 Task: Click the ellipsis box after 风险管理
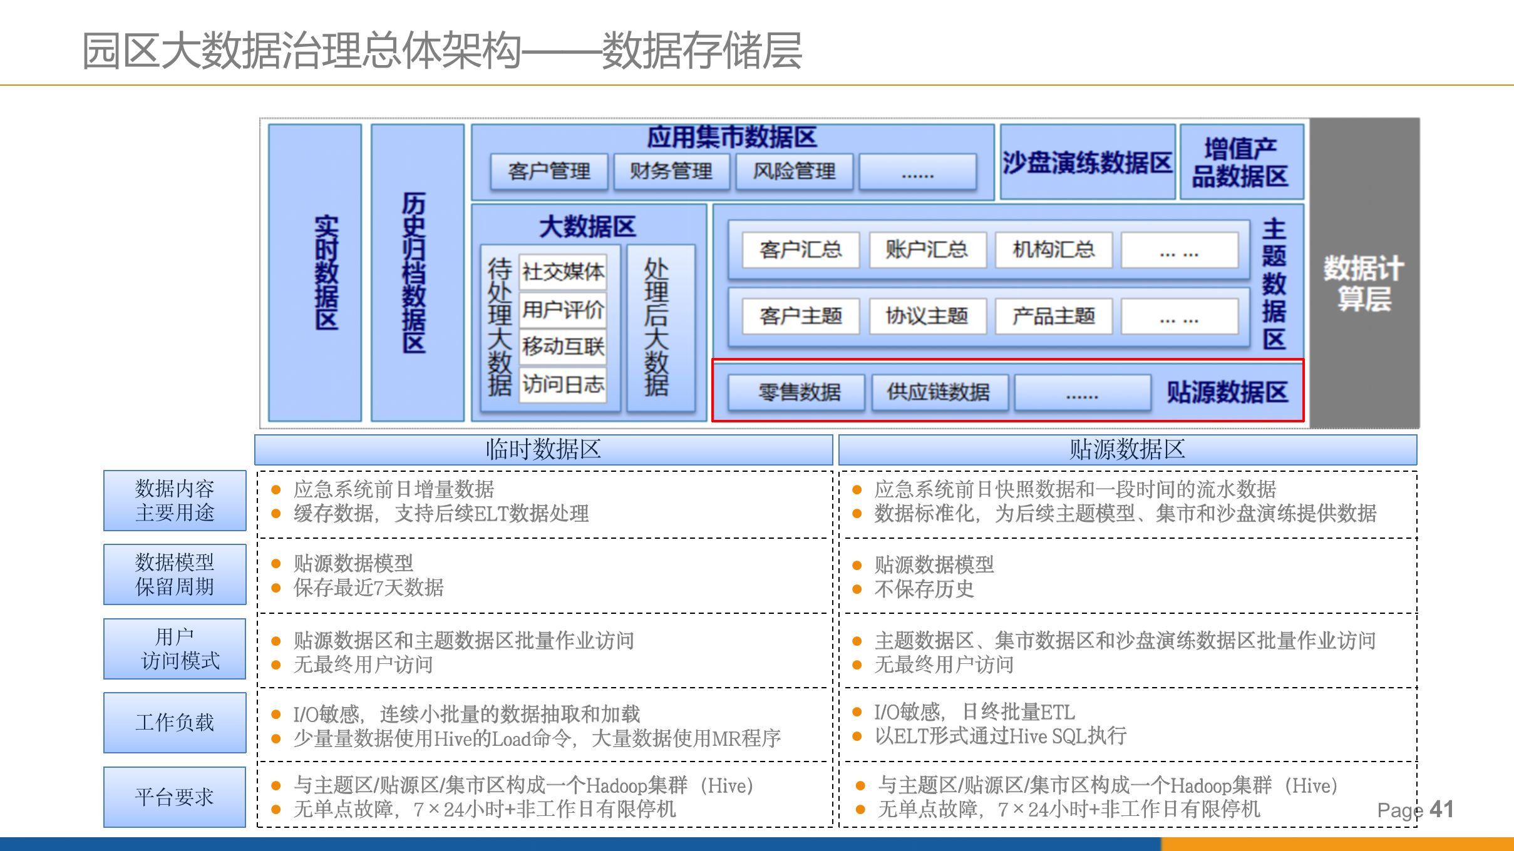918,171
